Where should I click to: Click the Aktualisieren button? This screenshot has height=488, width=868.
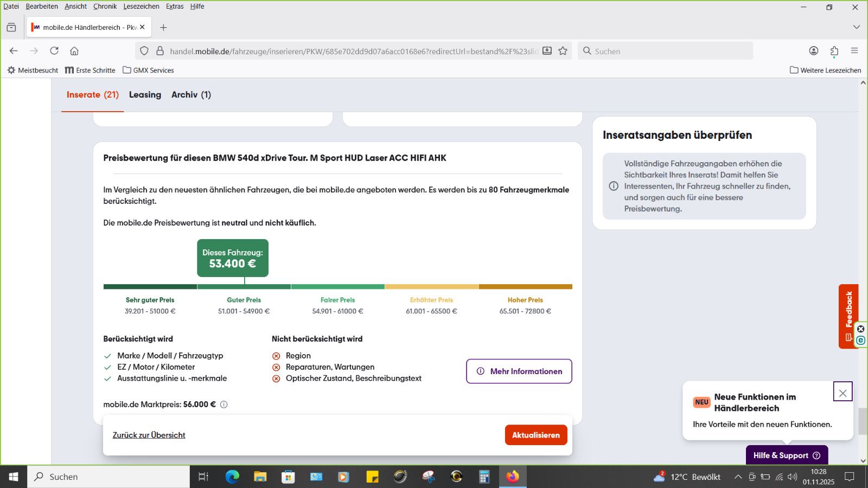click(536, 435)
